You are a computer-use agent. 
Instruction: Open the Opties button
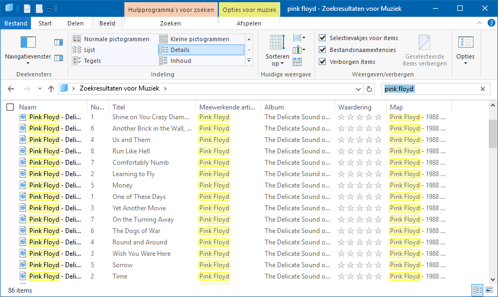[x=465, y=50]
